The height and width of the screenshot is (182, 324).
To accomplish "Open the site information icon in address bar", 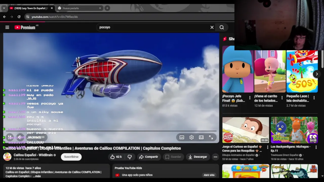I will click(28, 17).
